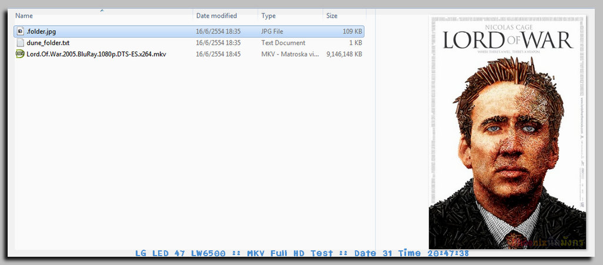Click the date cell of dune_folder.txt
The height and width of the screenshot is (265, 603).
pos(219,43)
